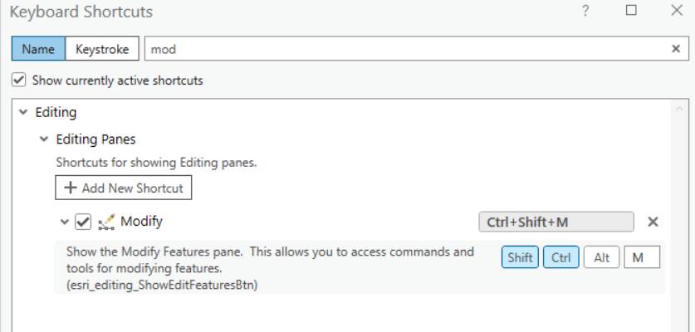Toggle the Modify command checkbox

tap(83, 222)
